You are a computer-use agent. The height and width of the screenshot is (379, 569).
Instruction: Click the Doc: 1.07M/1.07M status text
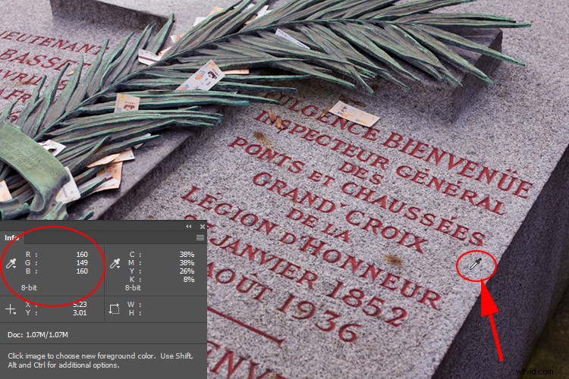(x=38, y=335)
